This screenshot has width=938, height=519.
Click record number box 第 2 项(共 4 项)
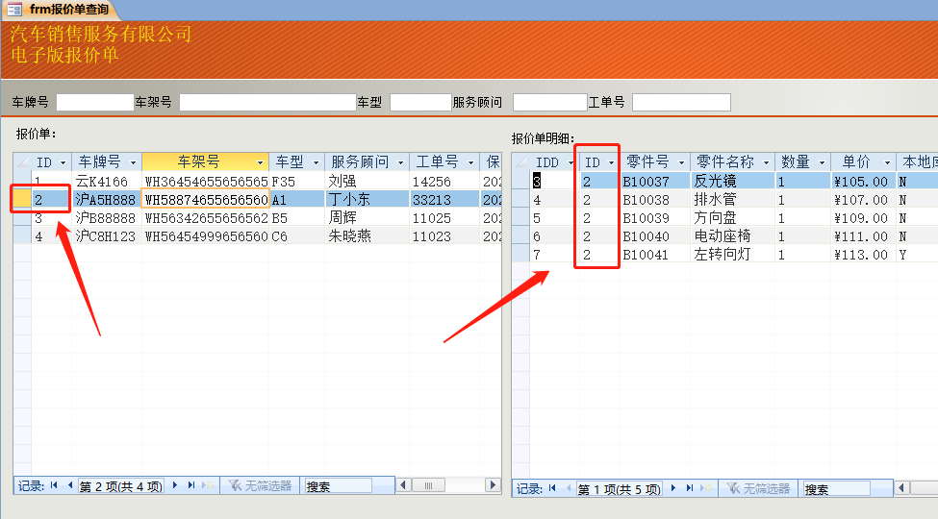[x=121, y=486]
